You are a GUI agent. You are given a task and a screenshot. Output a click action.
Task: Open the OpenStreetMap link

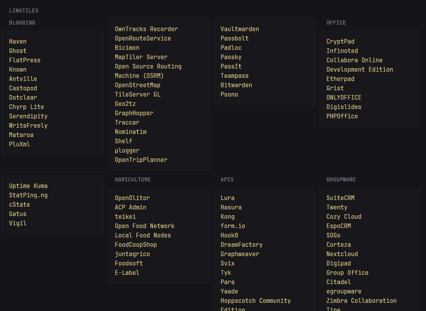(137, 85)
